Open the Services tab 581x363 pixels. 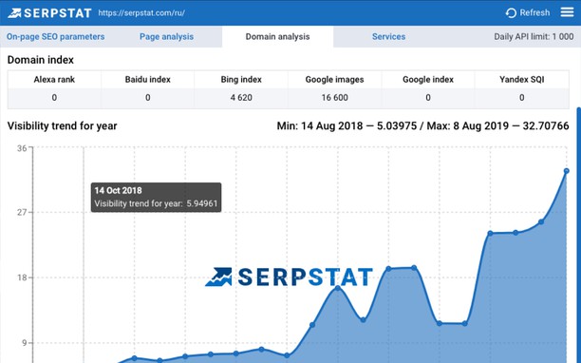388,37
